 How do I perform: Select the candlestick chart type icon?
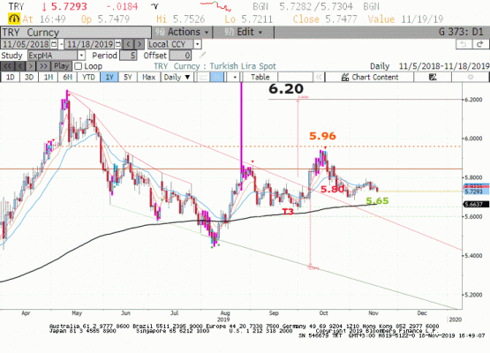(x=217, y=77)
